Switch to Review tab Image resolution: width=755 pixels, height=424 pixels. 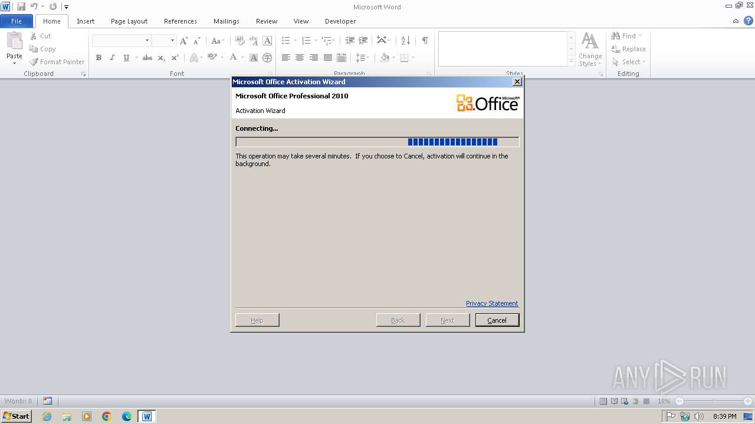(267, 21)
